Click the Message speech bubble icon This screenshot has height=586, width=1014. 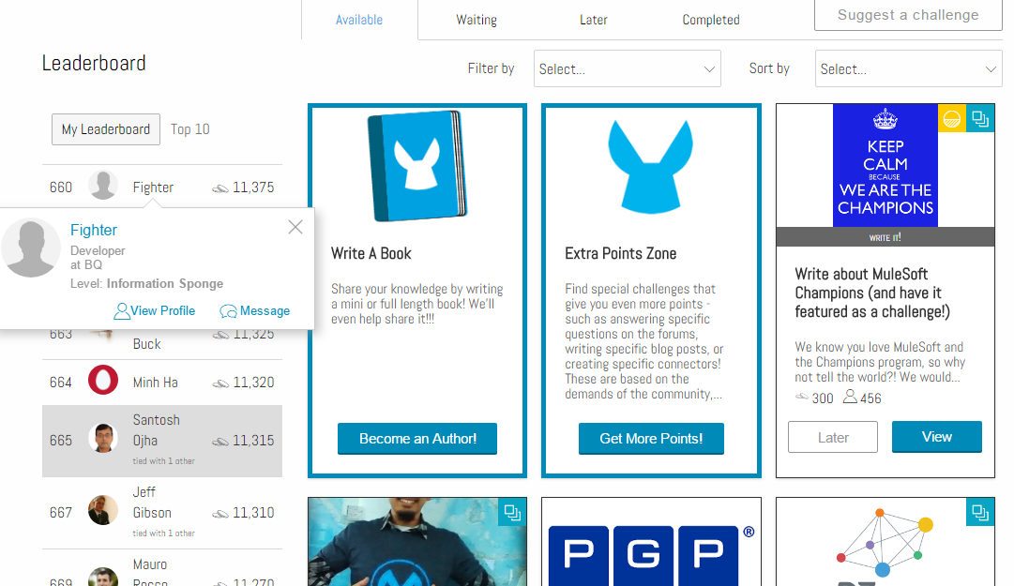(x=228, y=311)
